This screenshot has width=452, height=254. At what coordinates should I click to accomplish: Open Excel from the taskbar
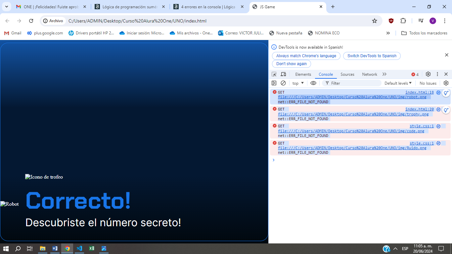click(92, 248)
